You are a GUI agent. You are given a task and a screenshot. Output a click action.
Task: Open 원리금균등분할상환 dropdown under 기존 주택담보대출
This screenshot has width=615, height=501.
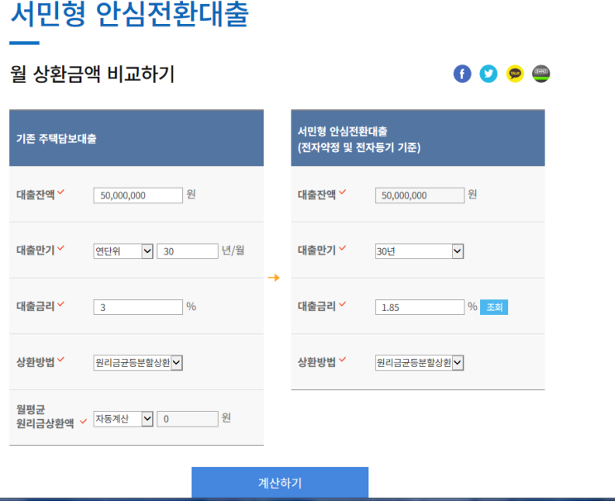[x=138, y=363]
